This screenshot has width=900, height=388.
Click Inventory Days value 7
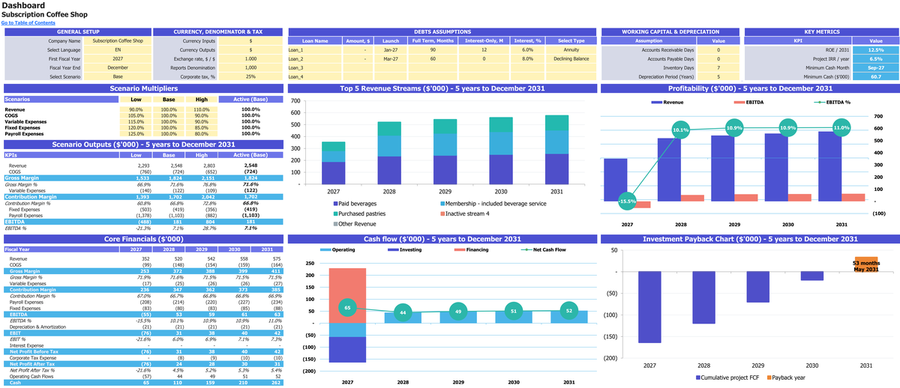point(718,67)
